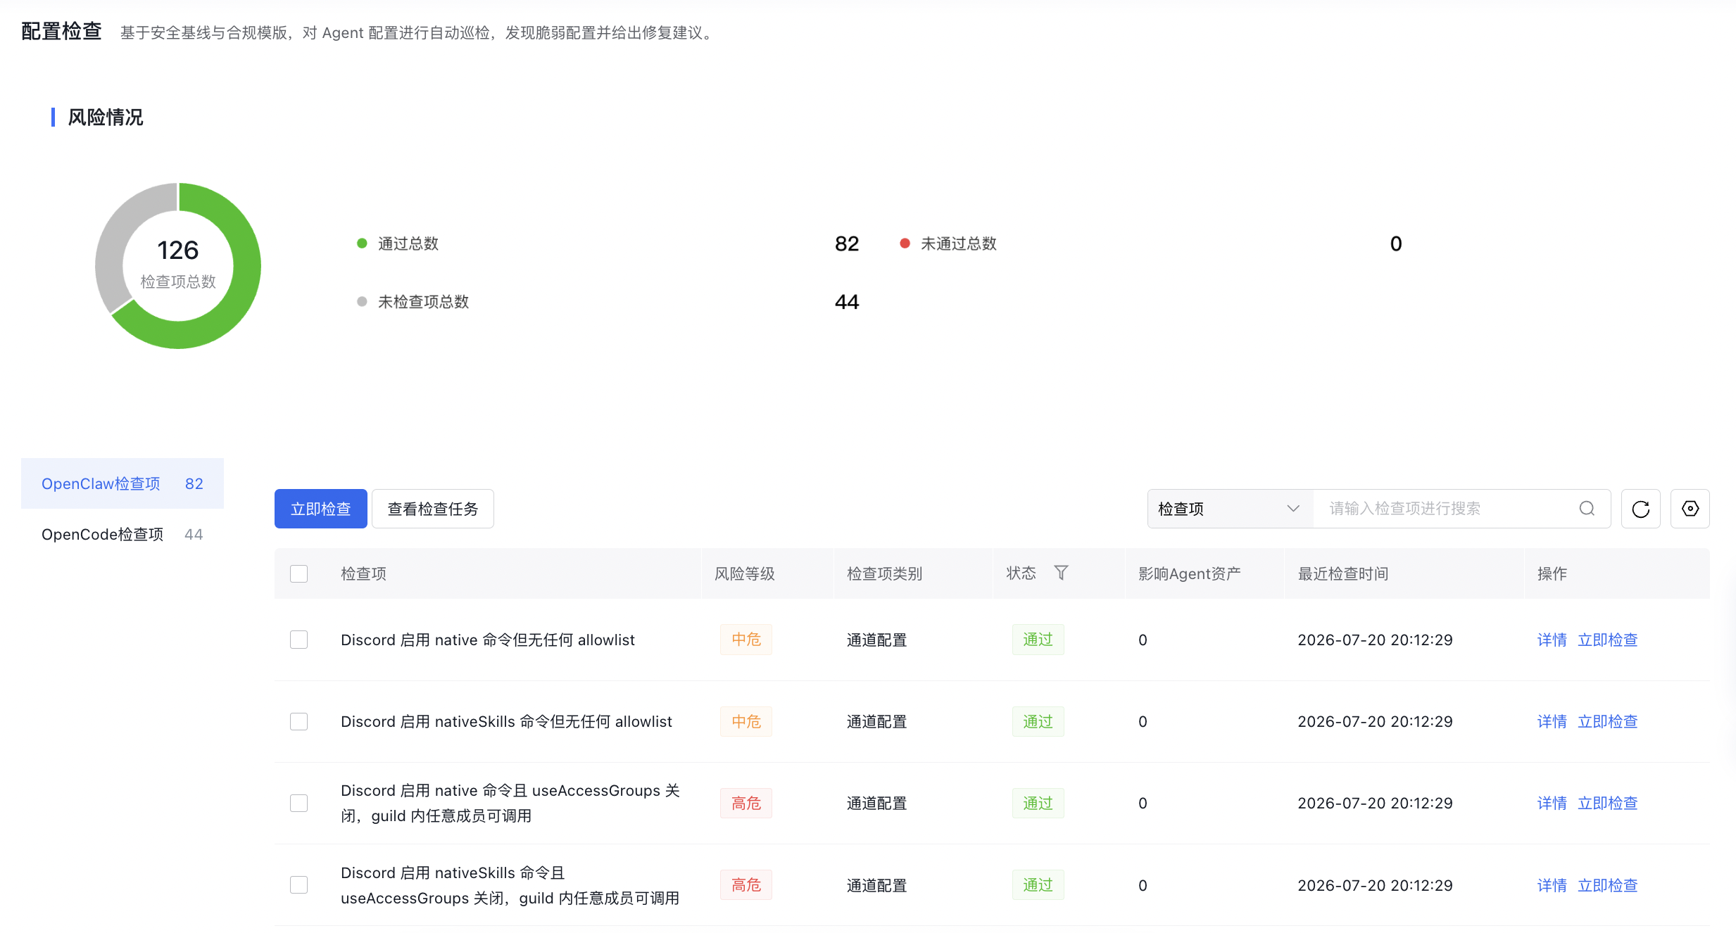Check the row 'native 命令且 useAccessGroups 关闭'
The height and width of the screenshot is (933, 1736).
click(x=299, y=803)
